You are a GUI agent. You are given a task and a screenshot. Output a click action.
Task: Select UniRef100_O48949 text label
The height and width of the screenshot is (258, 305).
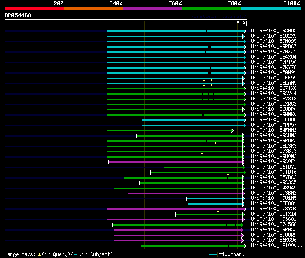274,188
